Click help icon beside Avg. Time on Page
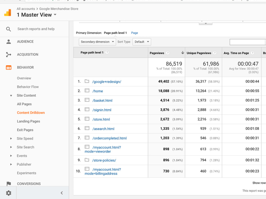This screenshot has width=266, height=199. pos(252,53)
